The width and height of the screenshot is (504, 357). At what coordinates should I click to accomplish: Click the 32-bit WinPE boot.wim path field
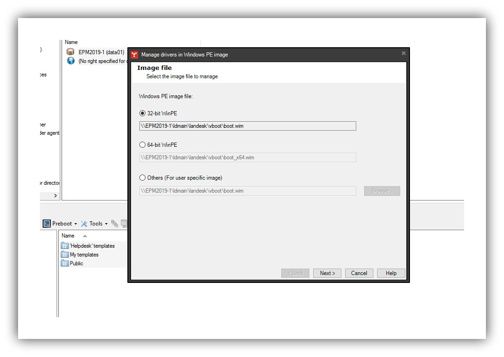click(x=247, y=125)
